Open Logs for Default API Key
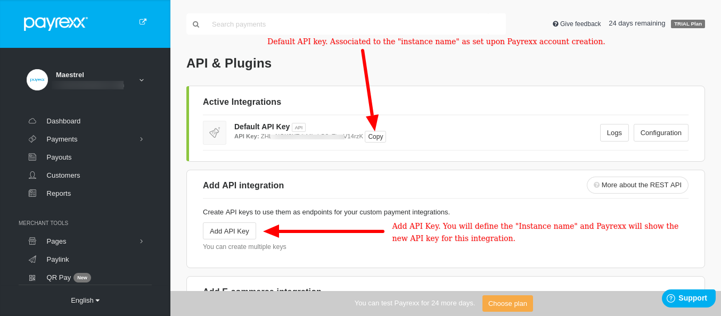This screenshot has height=316, width=721. (614, 132)
